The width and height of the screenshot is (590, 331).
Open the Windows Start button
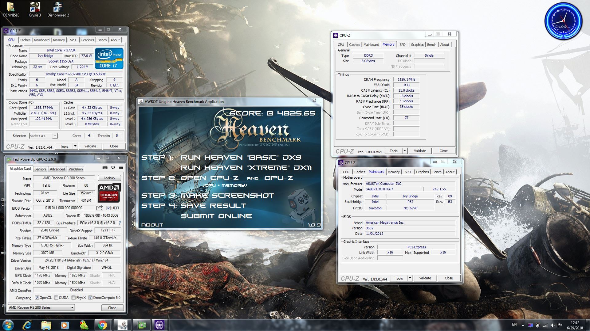click(x=8, y=325)
